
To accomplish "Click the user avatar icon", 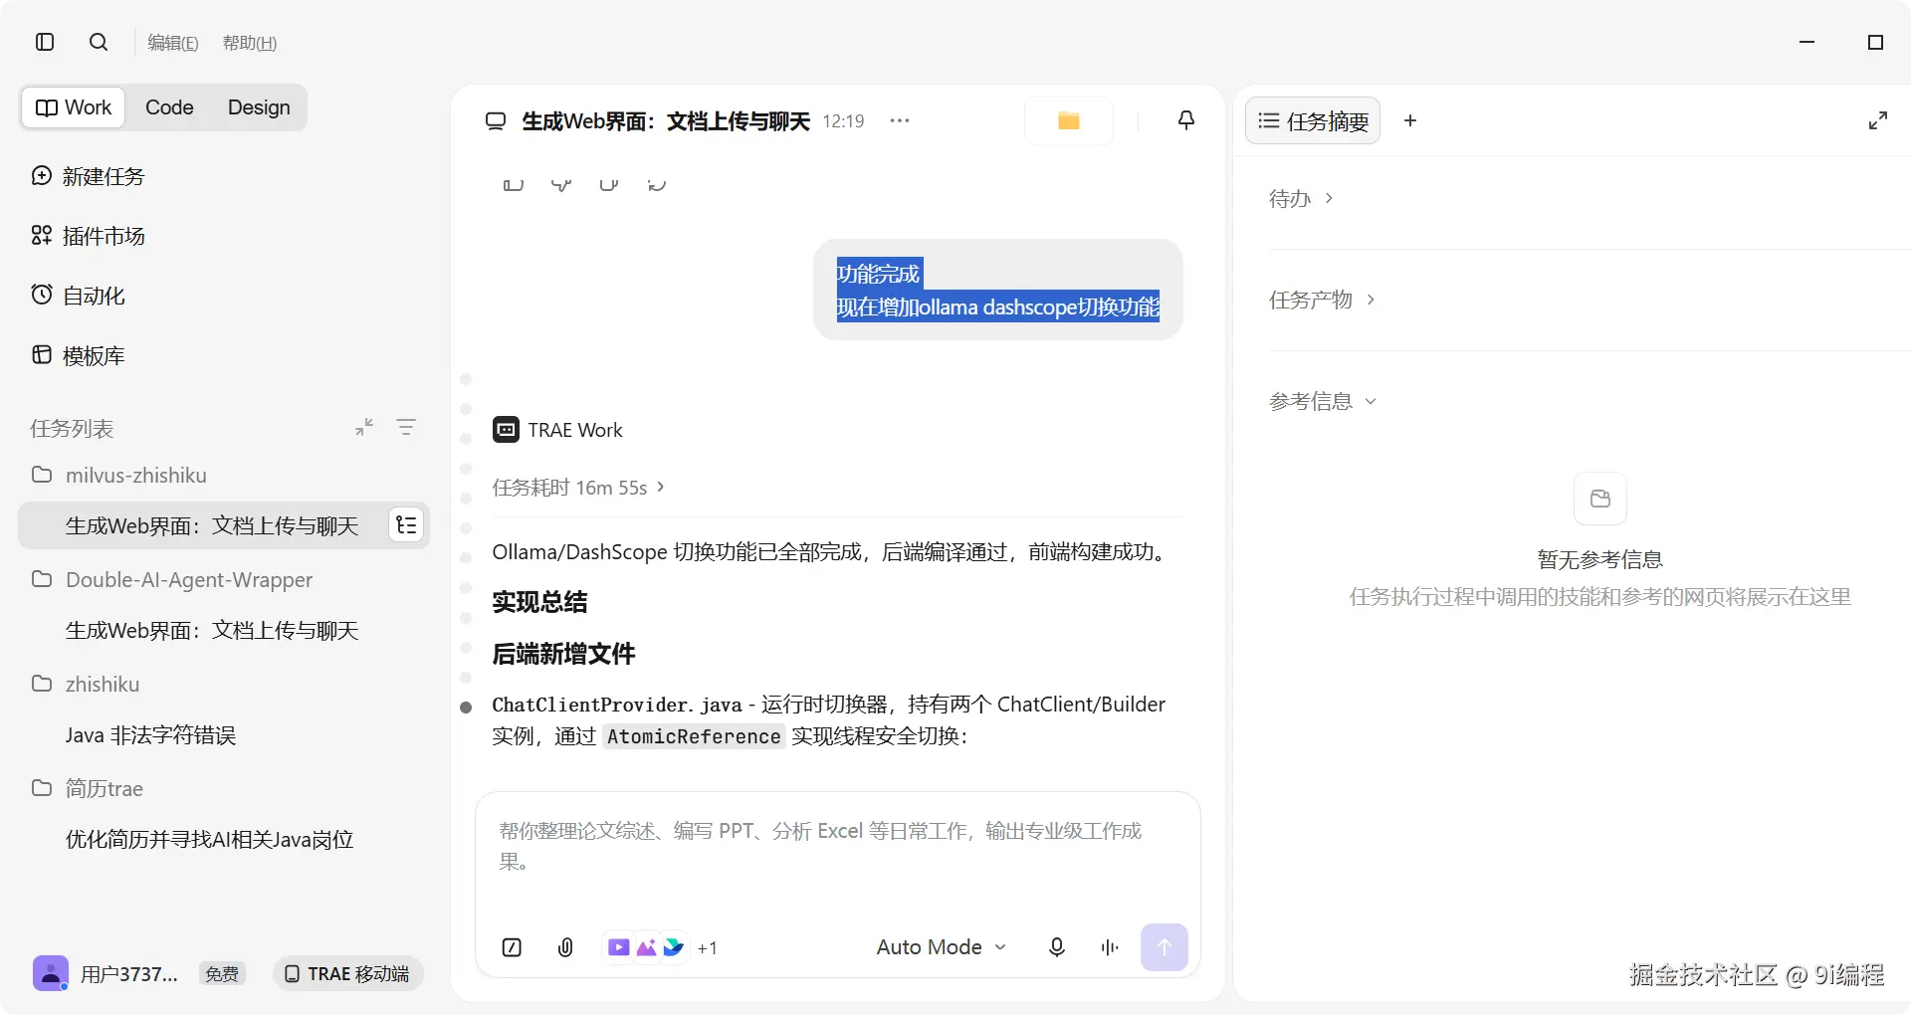I will (51, 973).
